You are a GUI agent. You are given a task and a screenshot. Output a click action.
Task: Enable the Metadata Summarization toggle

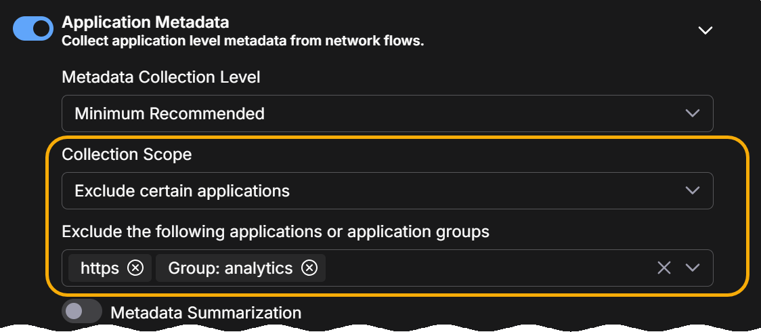pos(81,312)
